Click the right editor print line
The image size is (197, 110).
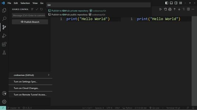tap(159, 19)
